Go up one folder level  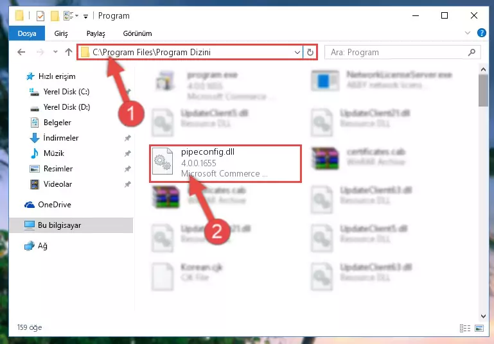[69, 52]
